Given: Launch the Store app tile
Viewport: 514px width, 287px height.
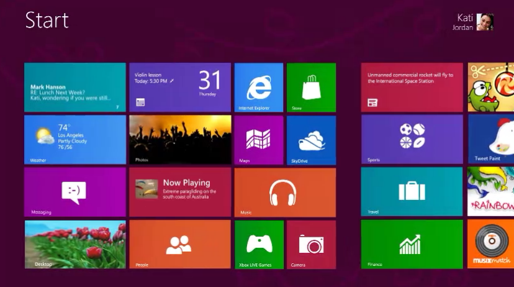Looking at the screenshot, I should point(311,88).
